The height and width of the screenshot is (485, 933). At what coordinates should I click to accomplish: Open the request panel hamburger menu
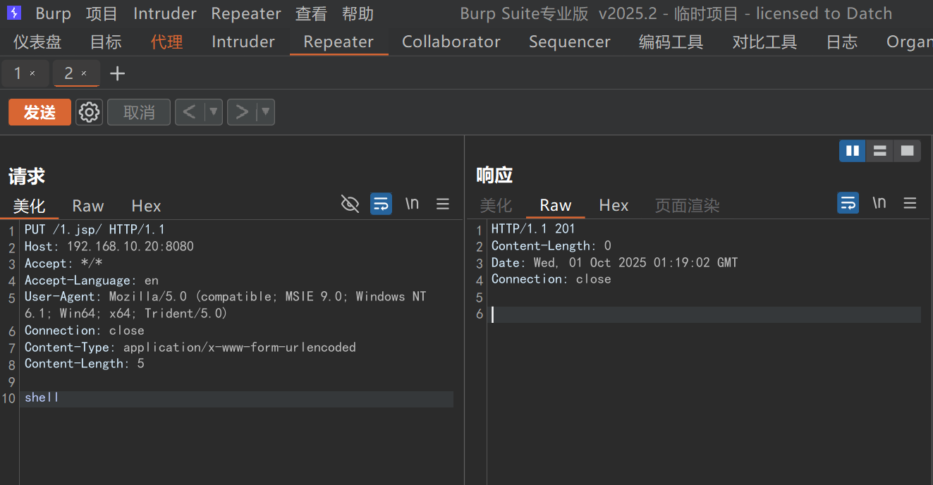pyautogui.click(x=443, y=204)
